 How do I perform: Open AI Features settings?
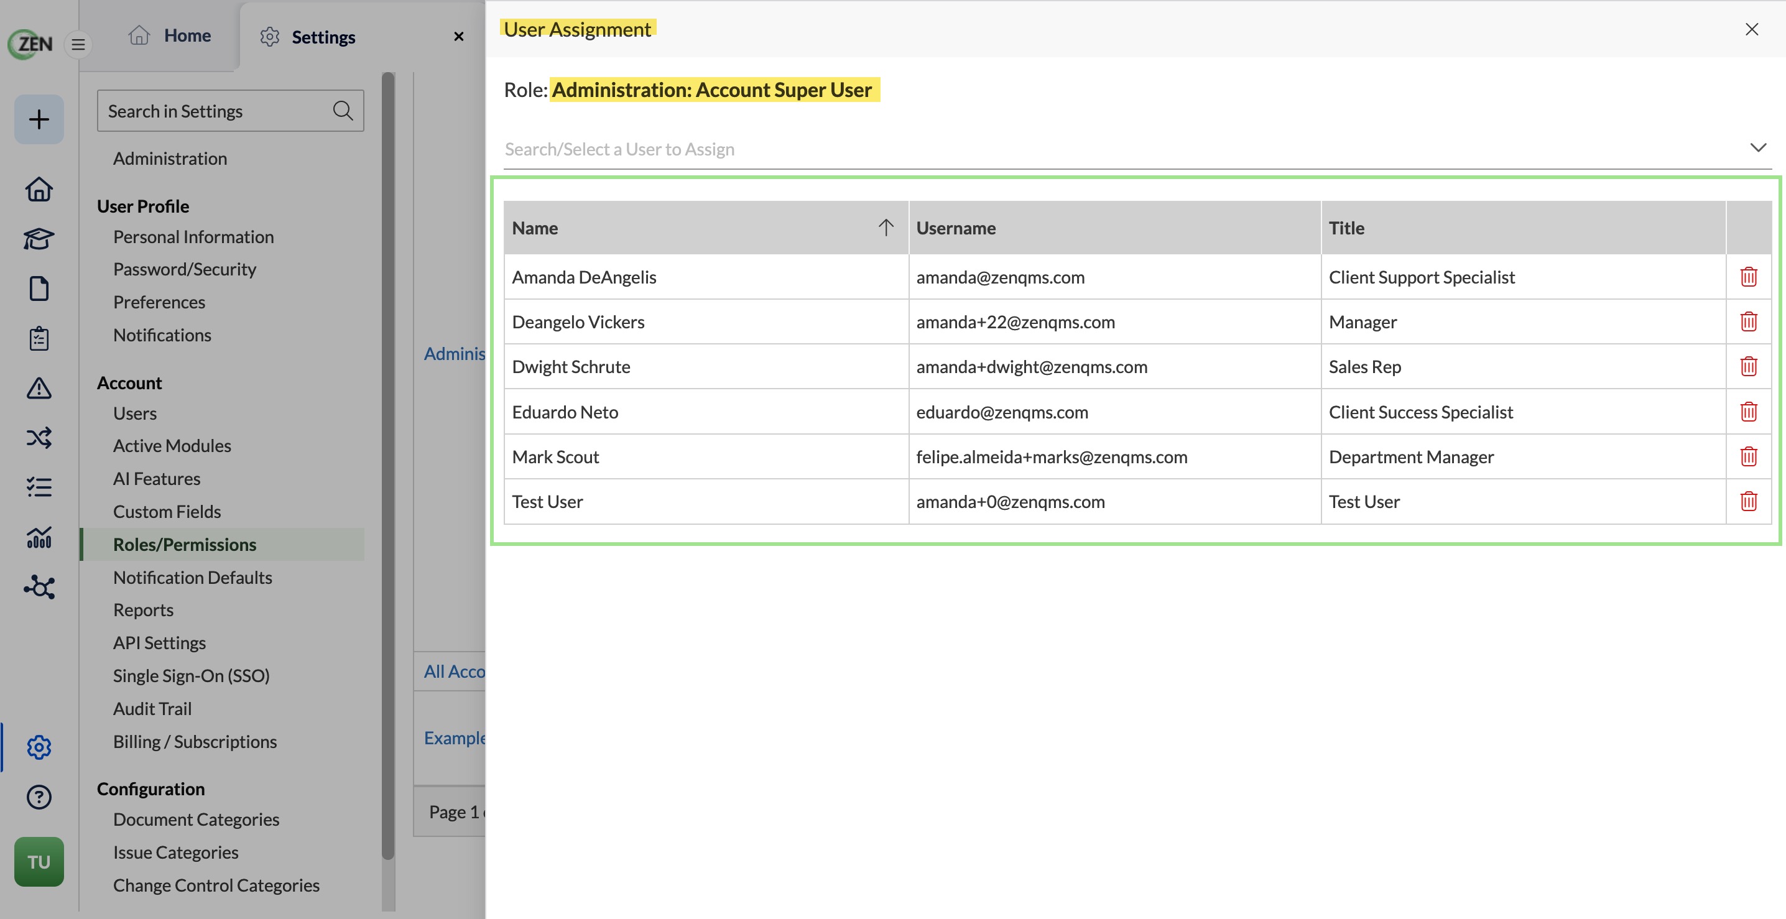[x=157, y=479]
